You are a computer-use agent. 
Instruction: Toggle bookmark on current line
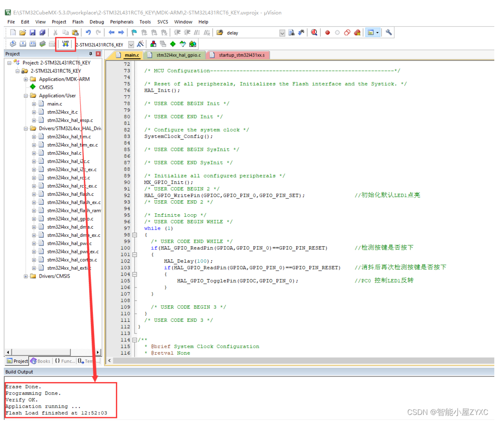134,33
